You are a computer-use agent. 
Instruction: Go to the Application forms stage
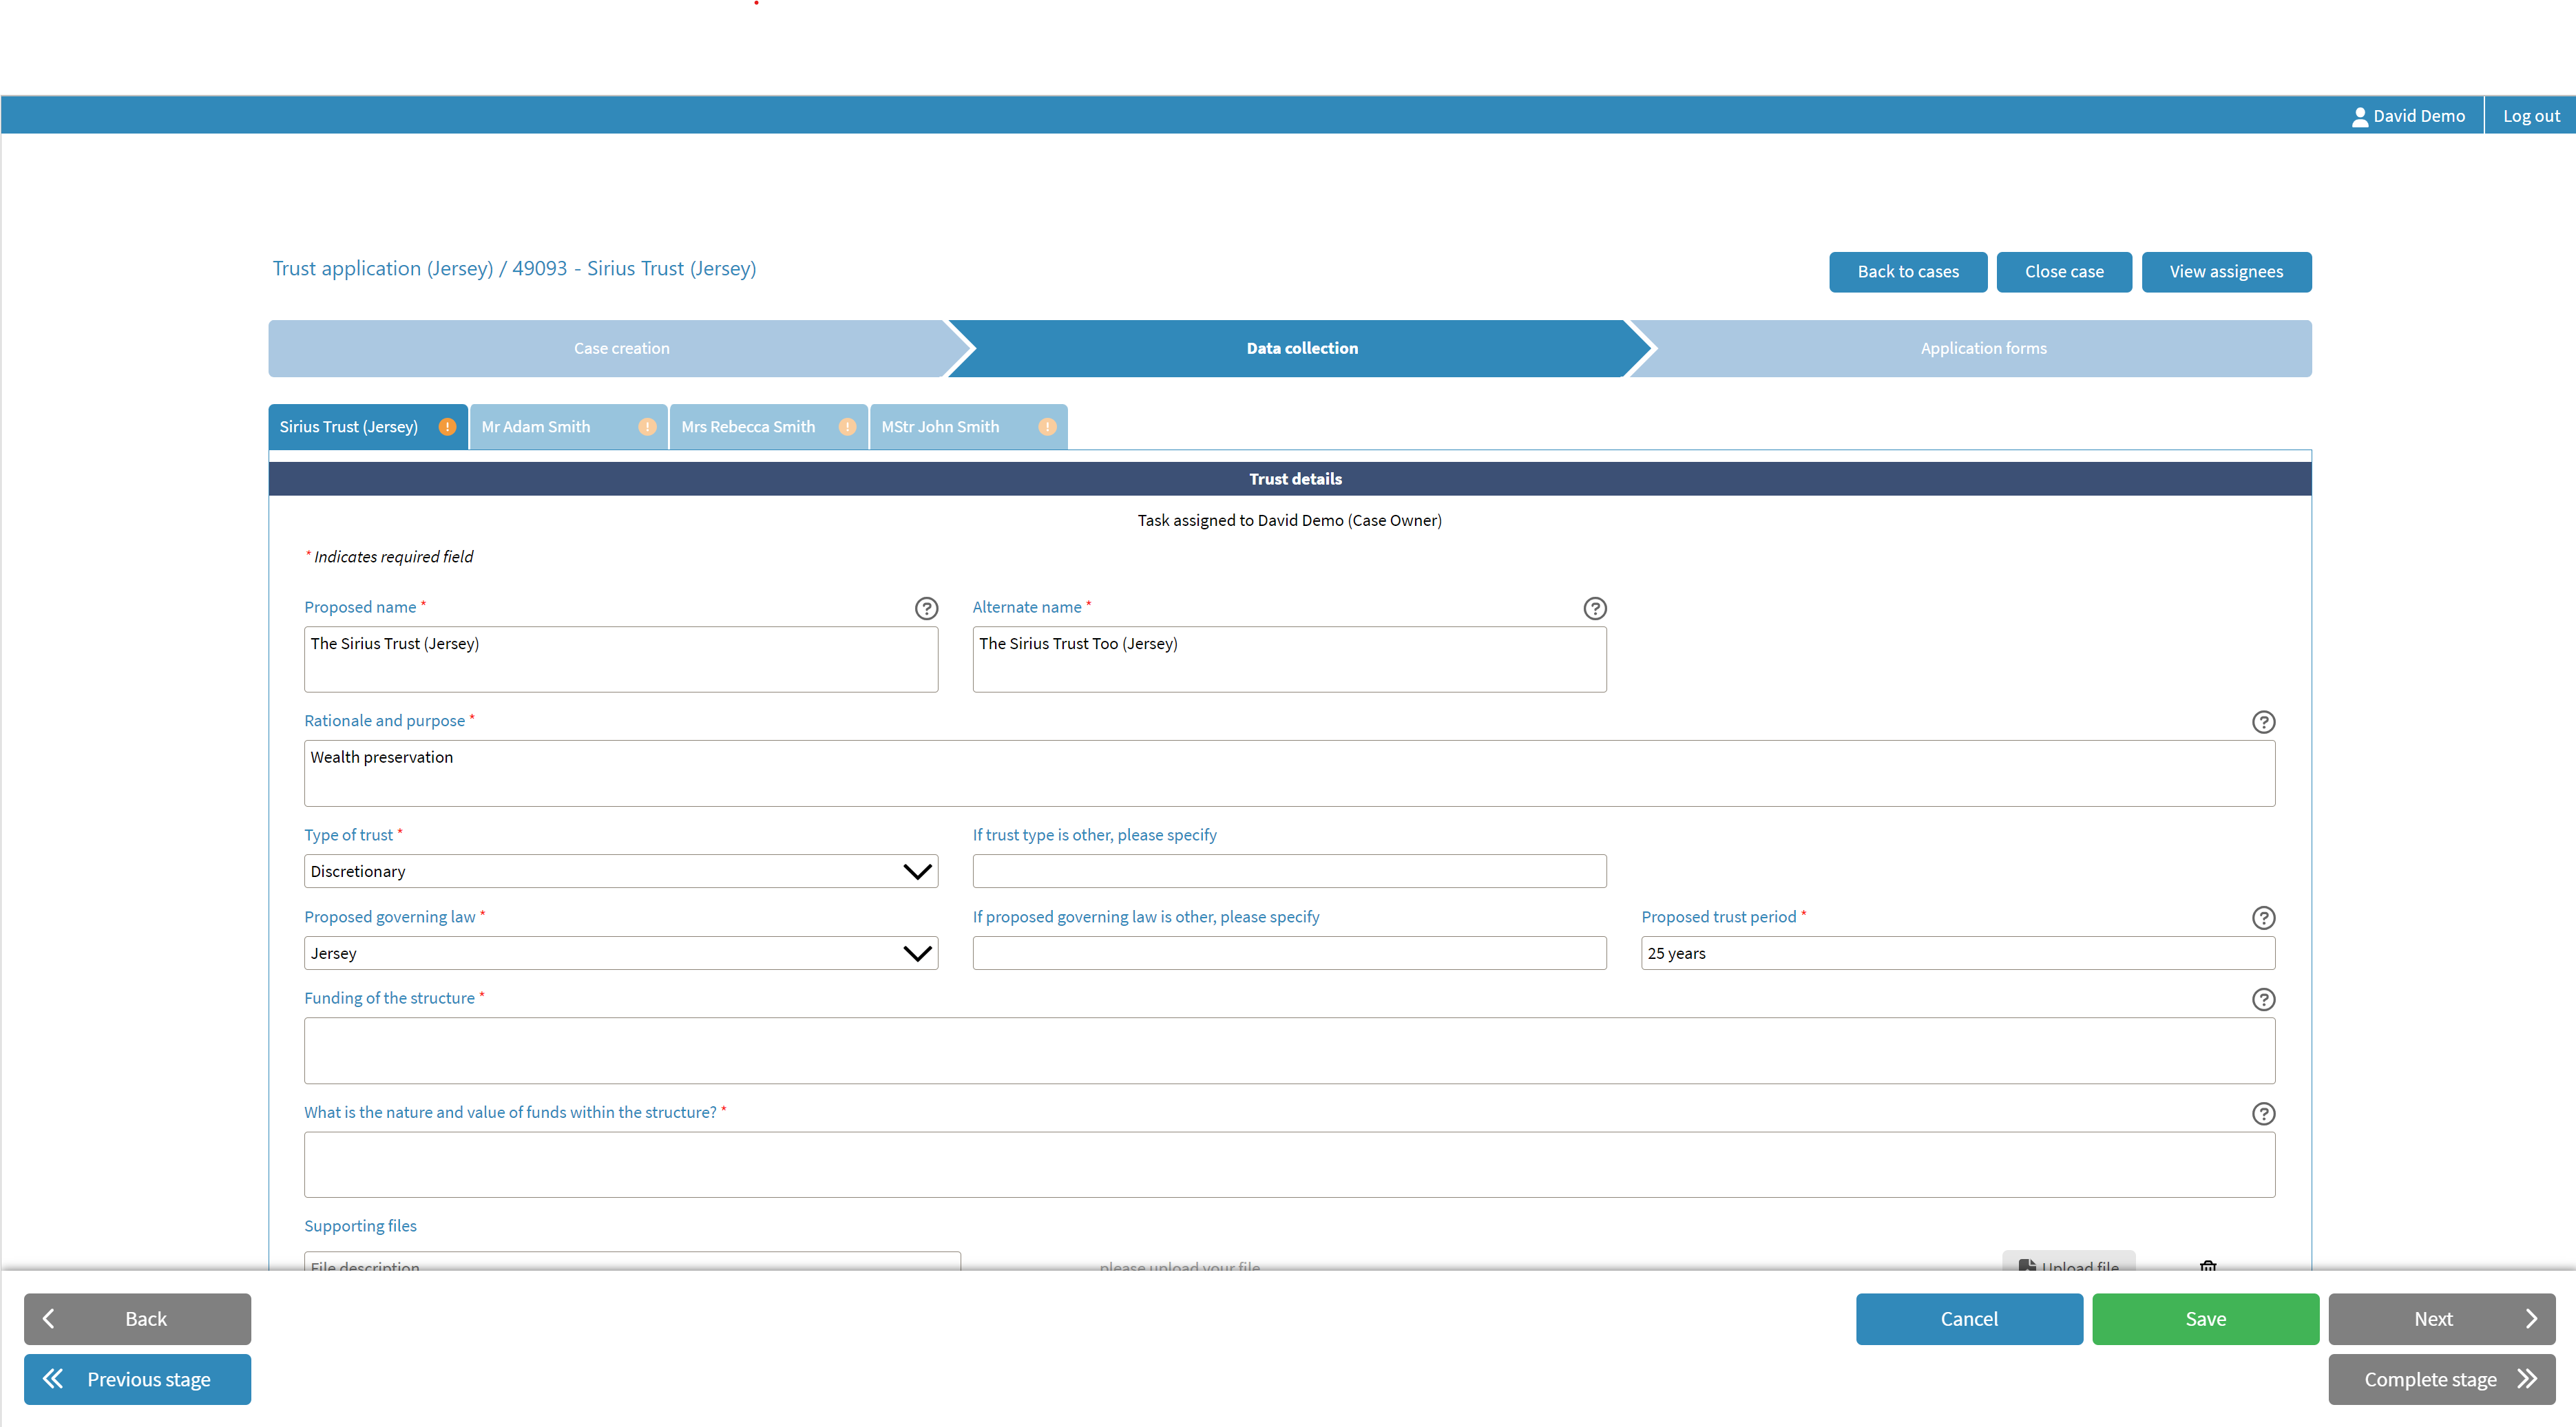click(x=1982, y=348)
